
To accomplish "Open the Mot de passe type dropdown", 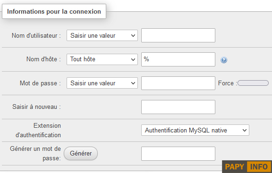I will click(x=102, y=83).
